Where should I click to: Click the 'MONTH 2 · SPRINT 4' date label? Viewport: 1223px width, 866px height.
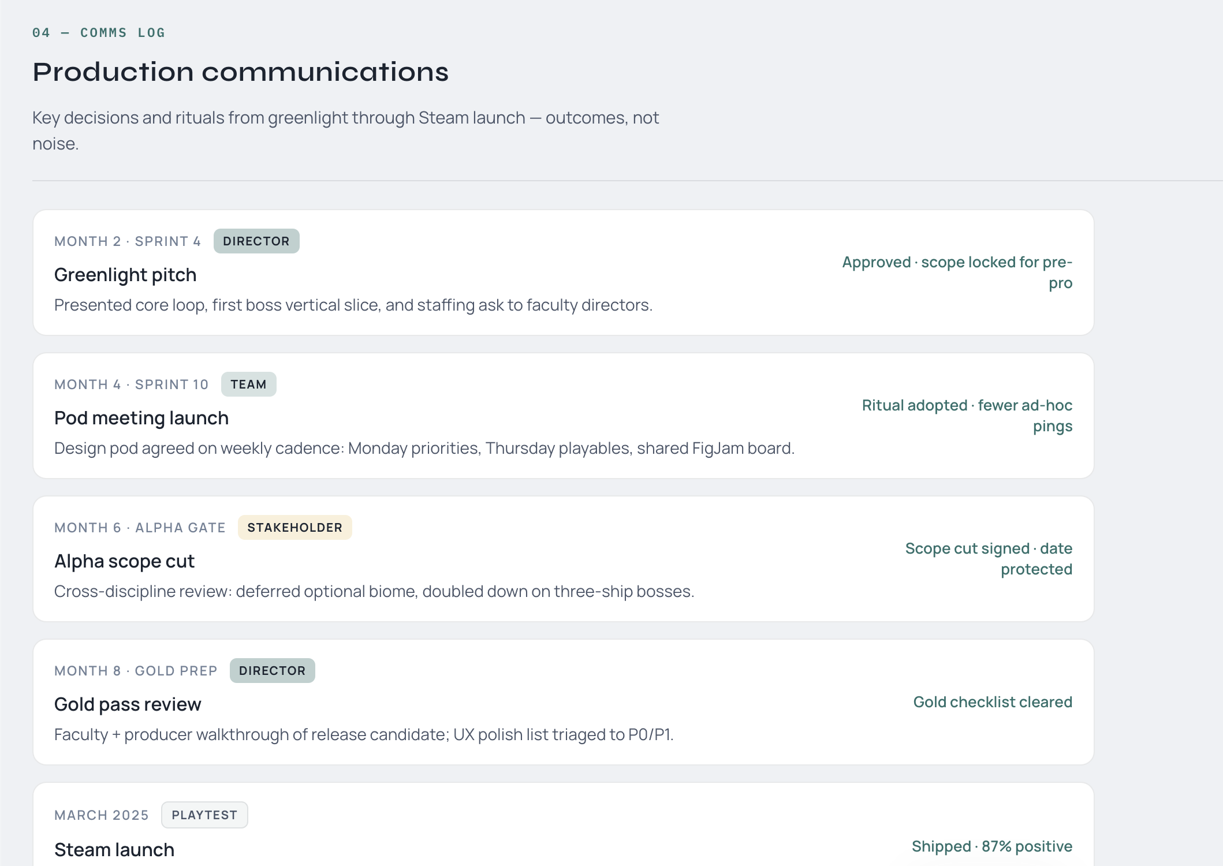coord(128,241)
